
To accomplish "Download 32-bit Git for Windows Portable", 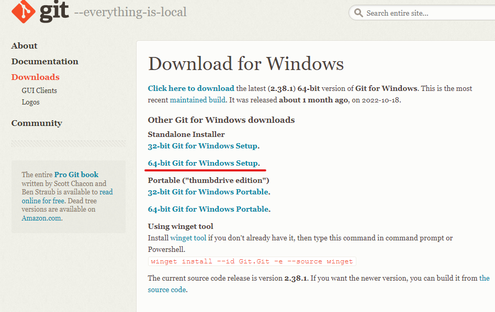I will point(208,192).
